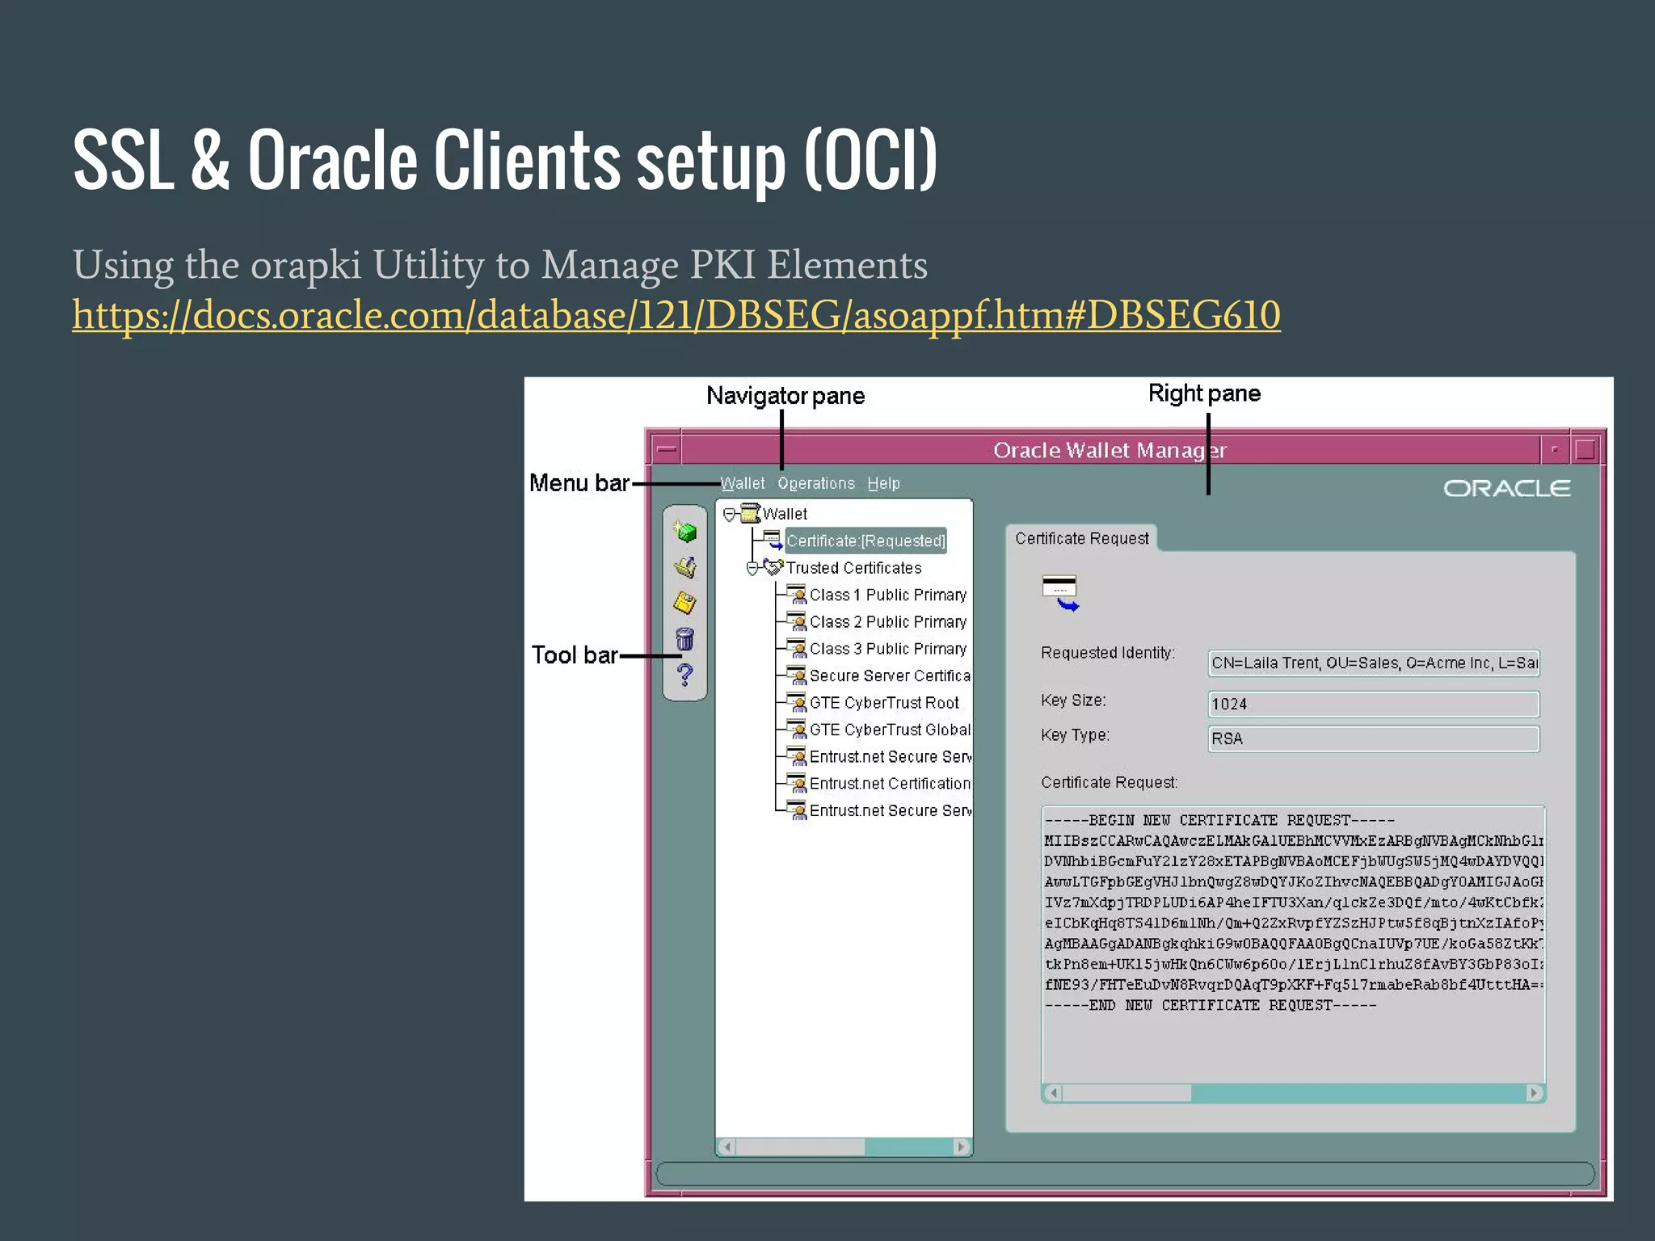
Task: Click the Entrust.net Certification certificate icon
Action: tap(797, 784)
